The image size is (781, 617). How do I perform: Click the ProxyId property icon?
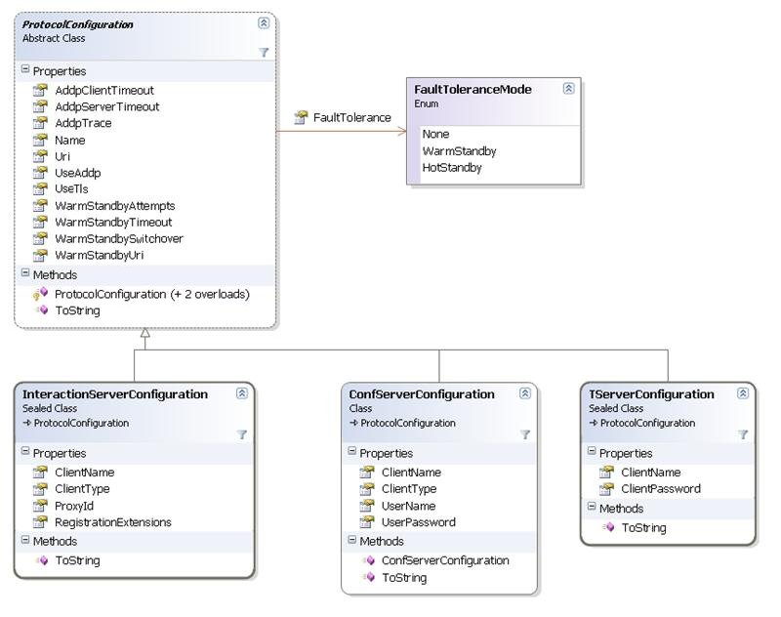pos(40,506)
